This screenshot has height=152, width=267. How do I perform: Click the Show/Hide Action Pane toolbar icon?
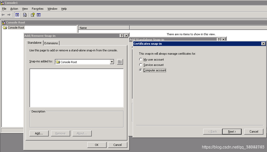pyautogui.click(x=39, y=15)
